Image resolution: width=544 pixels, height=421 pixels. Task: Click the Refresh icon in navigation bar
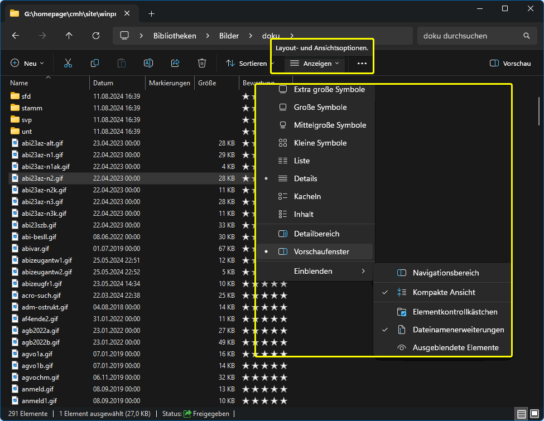click(x=96, y=36)
